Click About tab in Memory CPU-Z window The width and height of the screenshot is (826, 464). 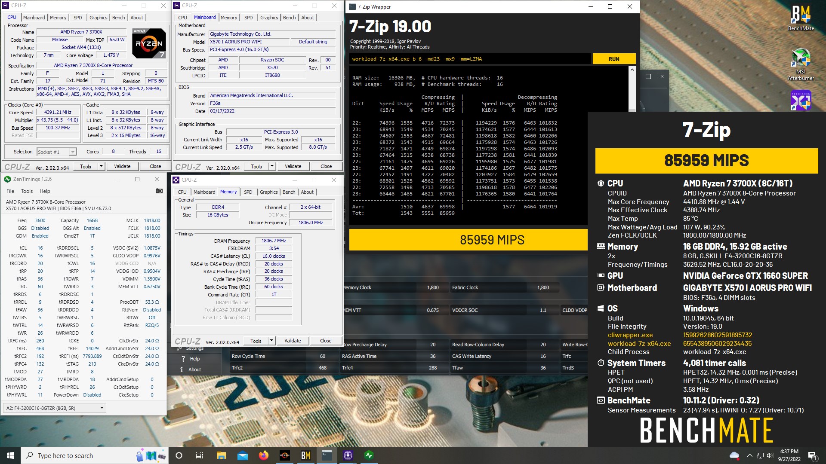point(307,192)
